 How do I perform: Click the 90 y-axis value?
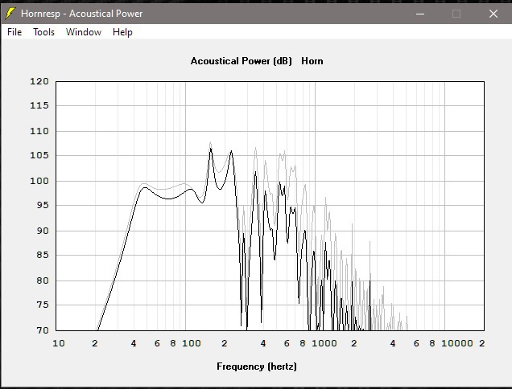43,231
